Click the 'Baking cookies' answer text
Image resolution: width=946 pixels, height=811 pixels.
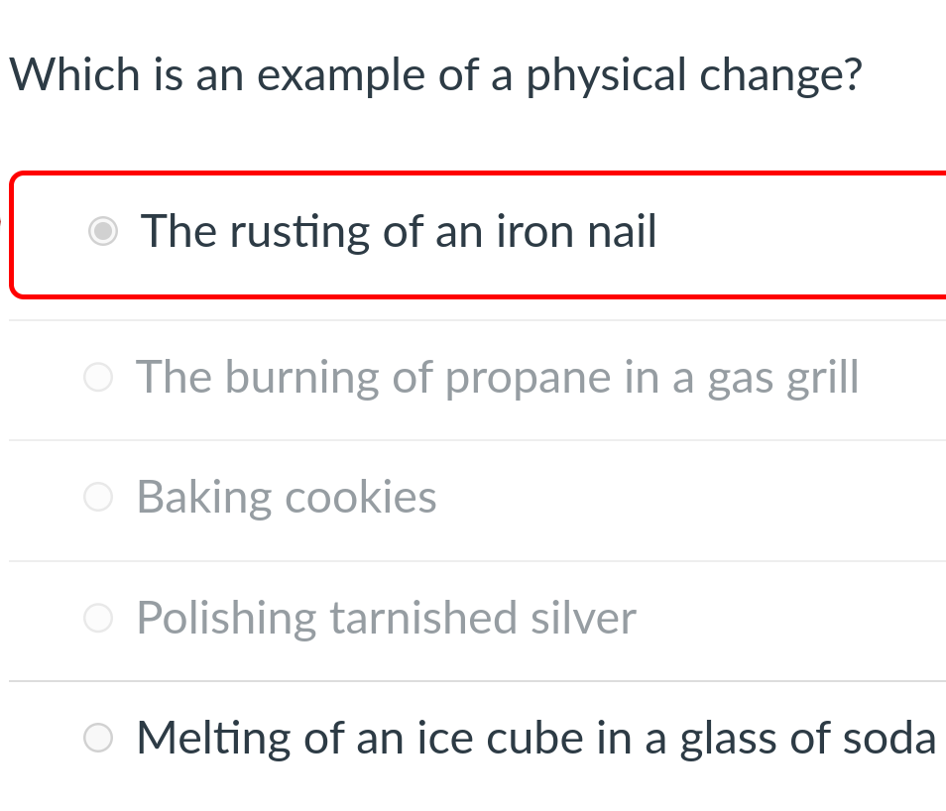coord(286,498)
